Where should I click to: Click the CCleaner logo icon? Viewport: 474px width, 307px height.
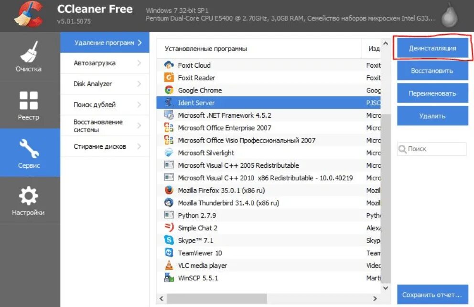pyautogui.click(x=28, y=14)
